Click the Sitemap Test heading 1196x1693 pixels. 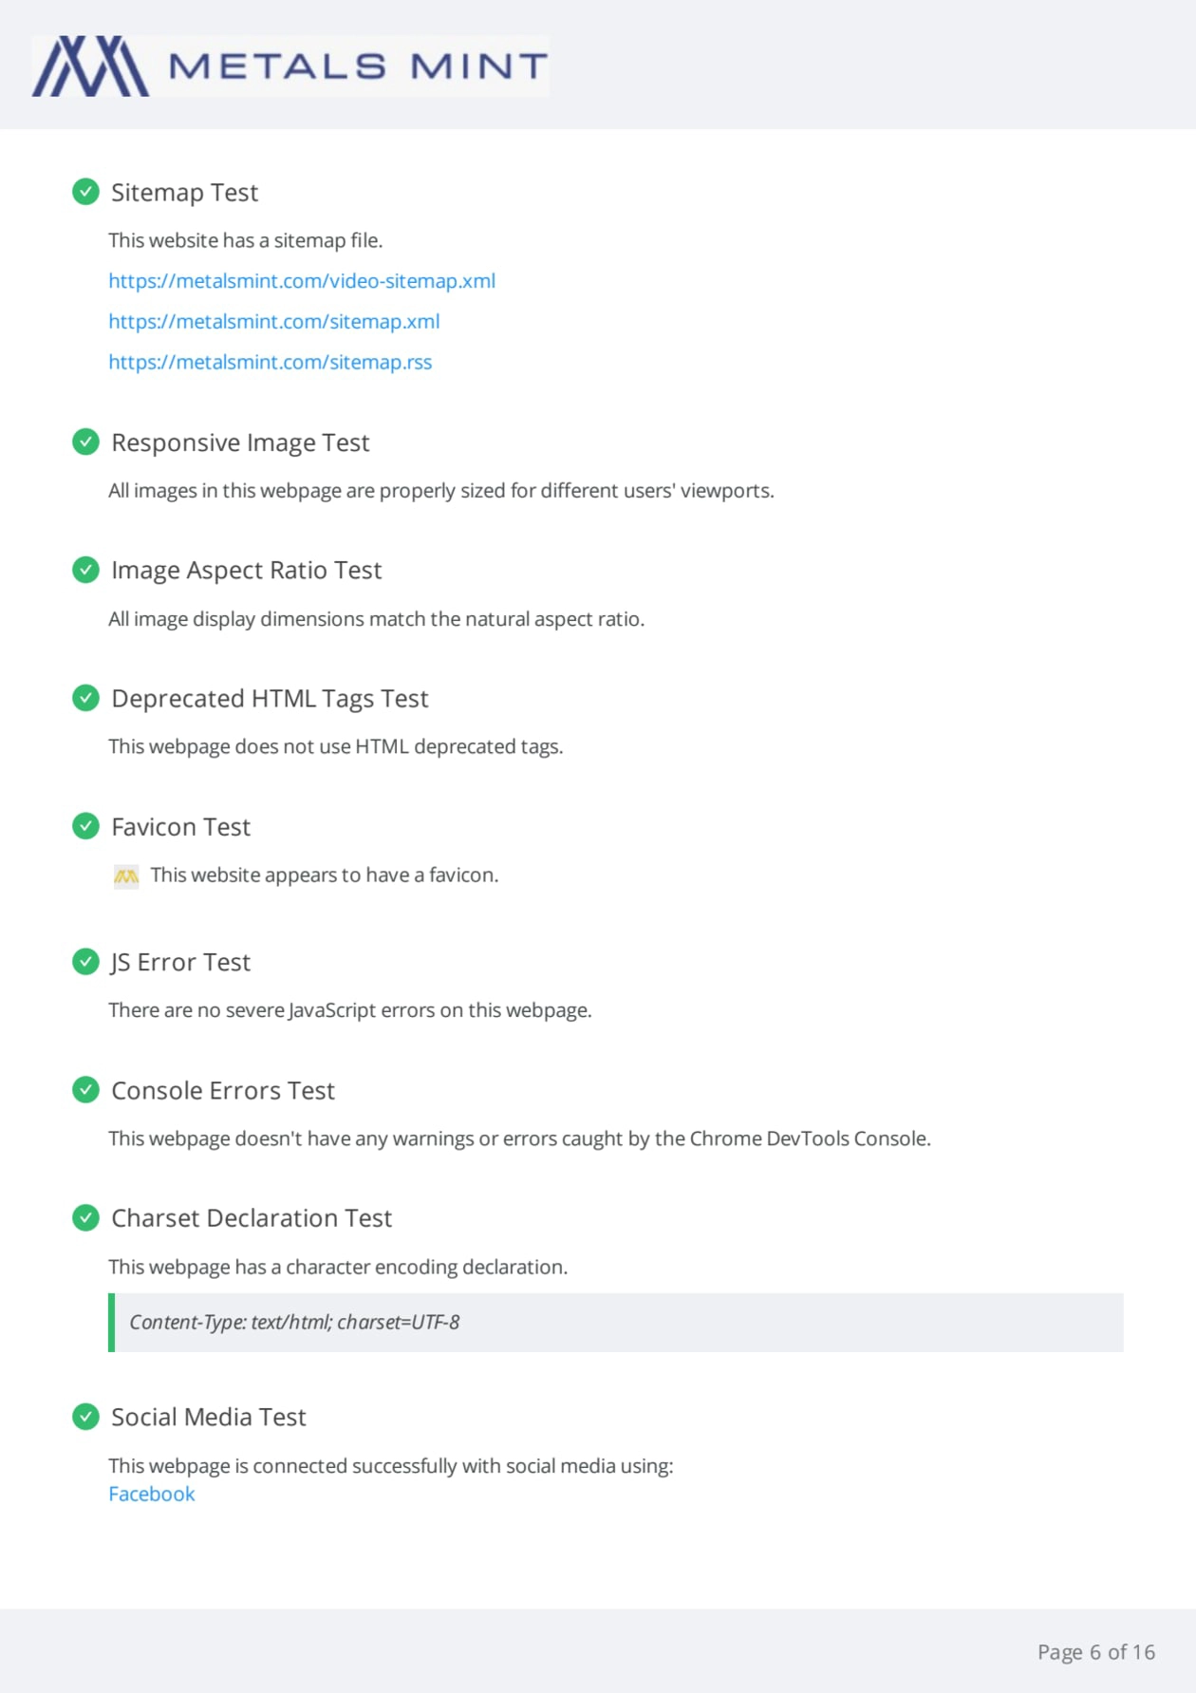pyautogui.click(x=184, y=193)
